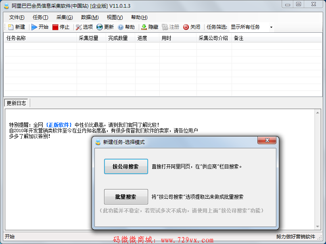Switch to the 更新日志 tab
This screenshot has width=326, height=244.
[16, 103]
